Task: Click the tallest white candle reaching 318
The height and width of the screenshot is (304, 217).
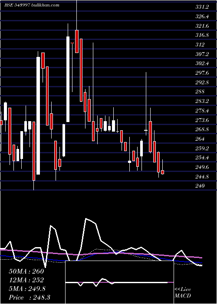Action: tap(68, 79)
